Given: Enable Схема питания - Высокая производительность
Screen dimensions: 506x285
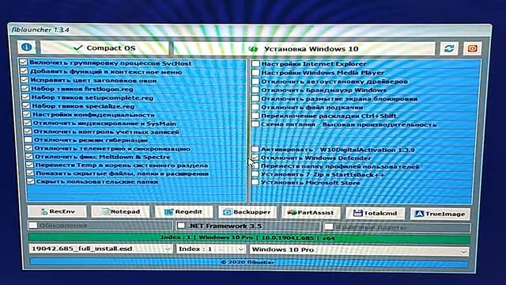Looking at the screenshot, I should click(x=255, y=124).
